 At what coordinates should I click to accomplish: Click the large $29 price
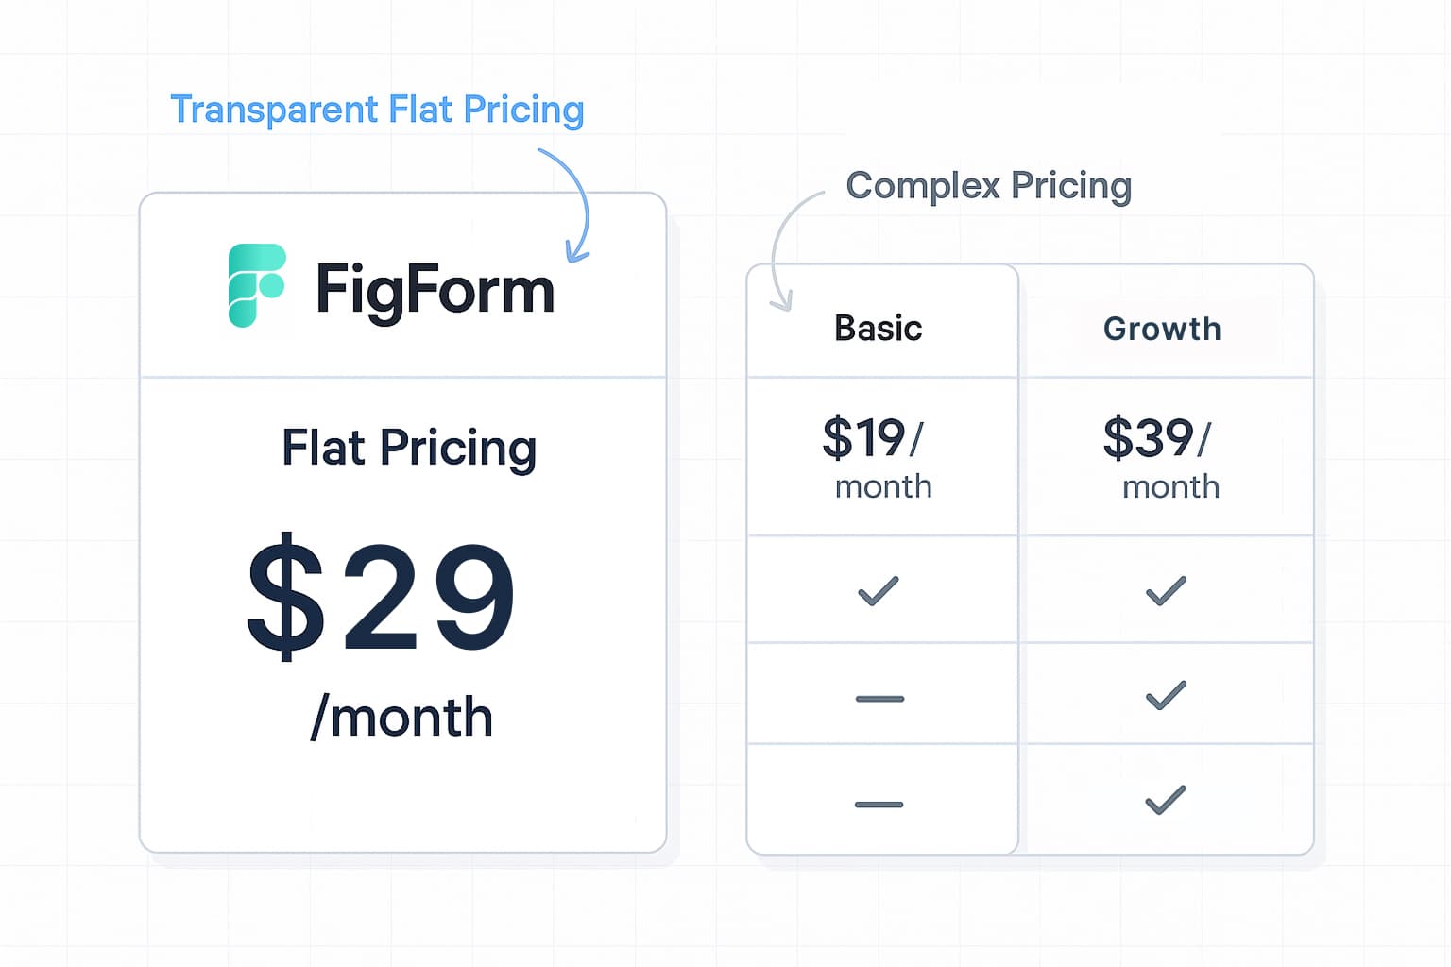[381, 595]
